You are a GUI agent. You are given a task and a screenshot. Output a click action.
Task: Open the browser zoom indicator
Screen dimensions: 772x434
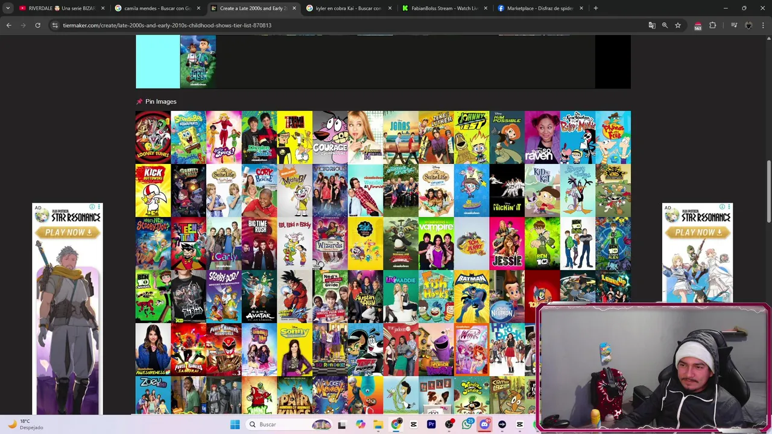point(665,25)
